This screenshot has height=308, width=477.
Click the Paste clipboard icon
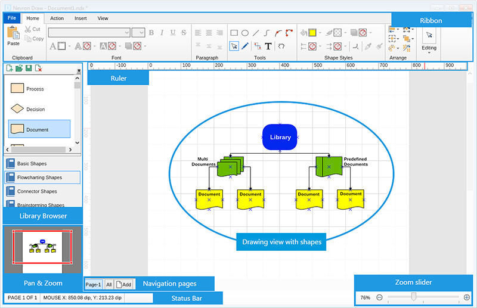(13, 33)
